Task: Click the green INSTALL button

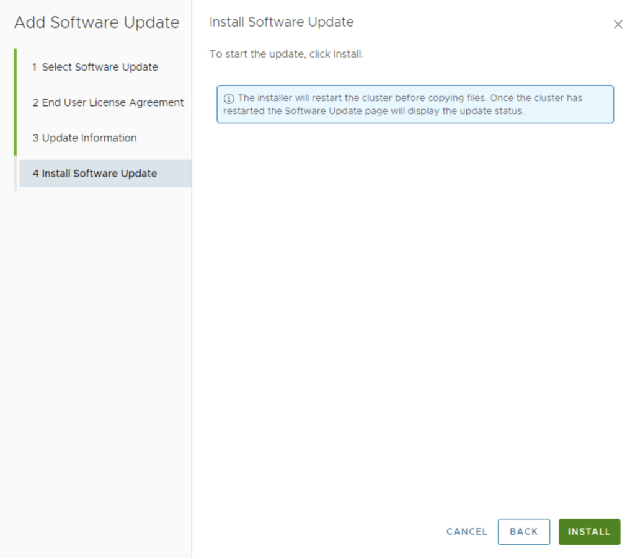Action: [589, 532]
